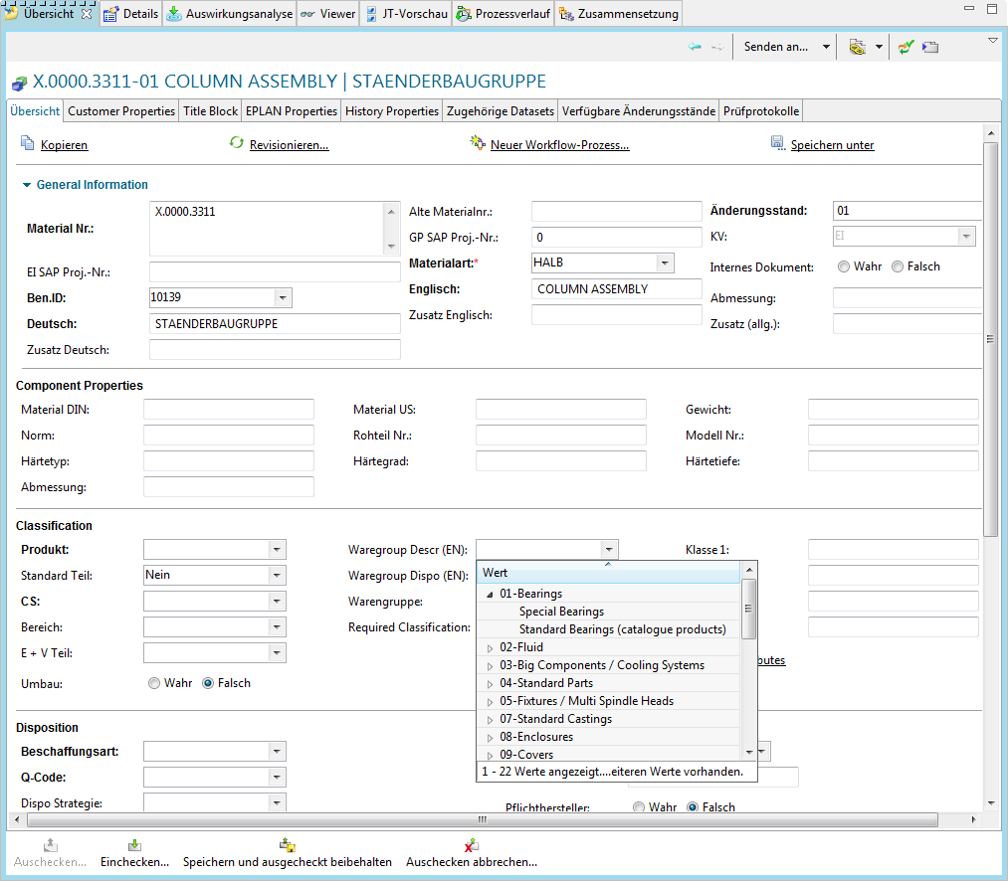Screen dimensions: 1008x881
Task: Click the Kopieren copy icon
Action: click(28, 144)
